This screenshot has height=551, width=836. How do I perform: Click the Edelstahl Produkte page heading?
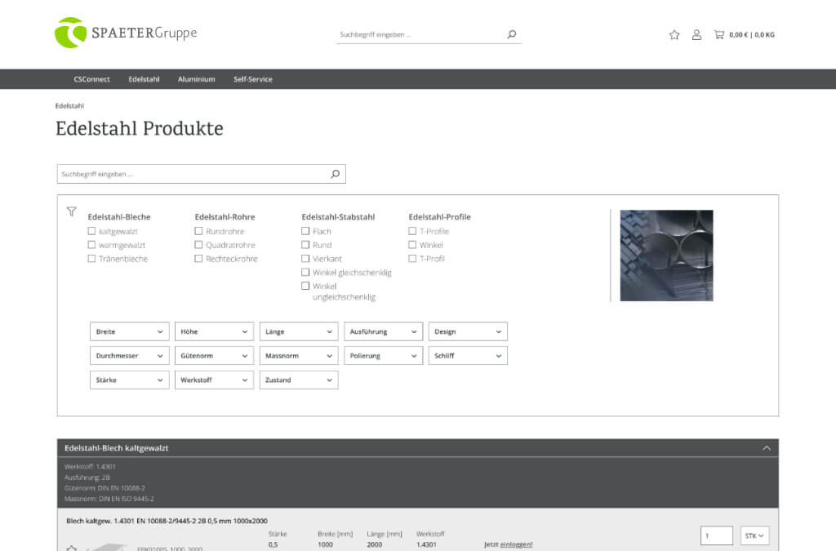(139, 128)
